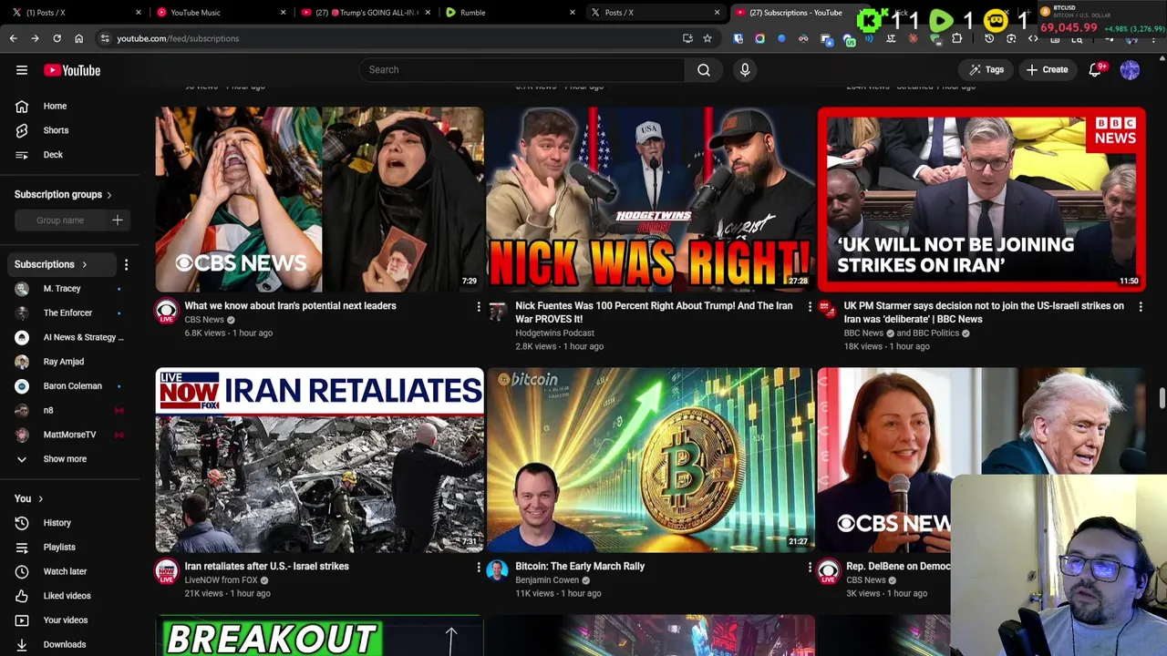
Task: Open options menu for Iran's next leaders video
Action: (479, 307)
